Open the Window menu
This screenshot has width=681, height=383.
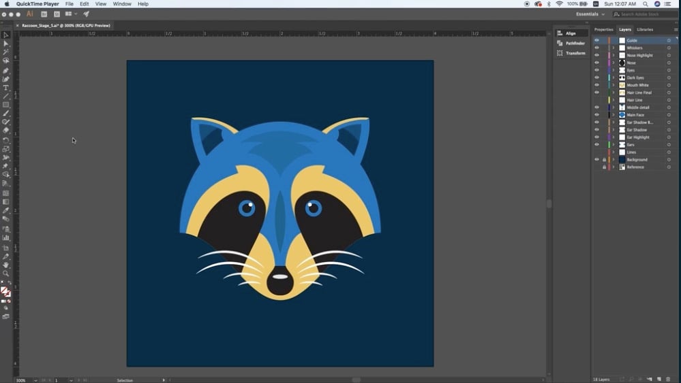point(122,4)
